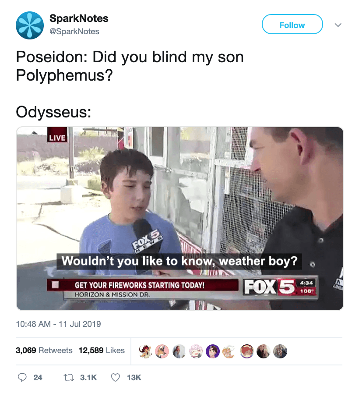Expand the tweet options chevron

click(x=338, y=25)
